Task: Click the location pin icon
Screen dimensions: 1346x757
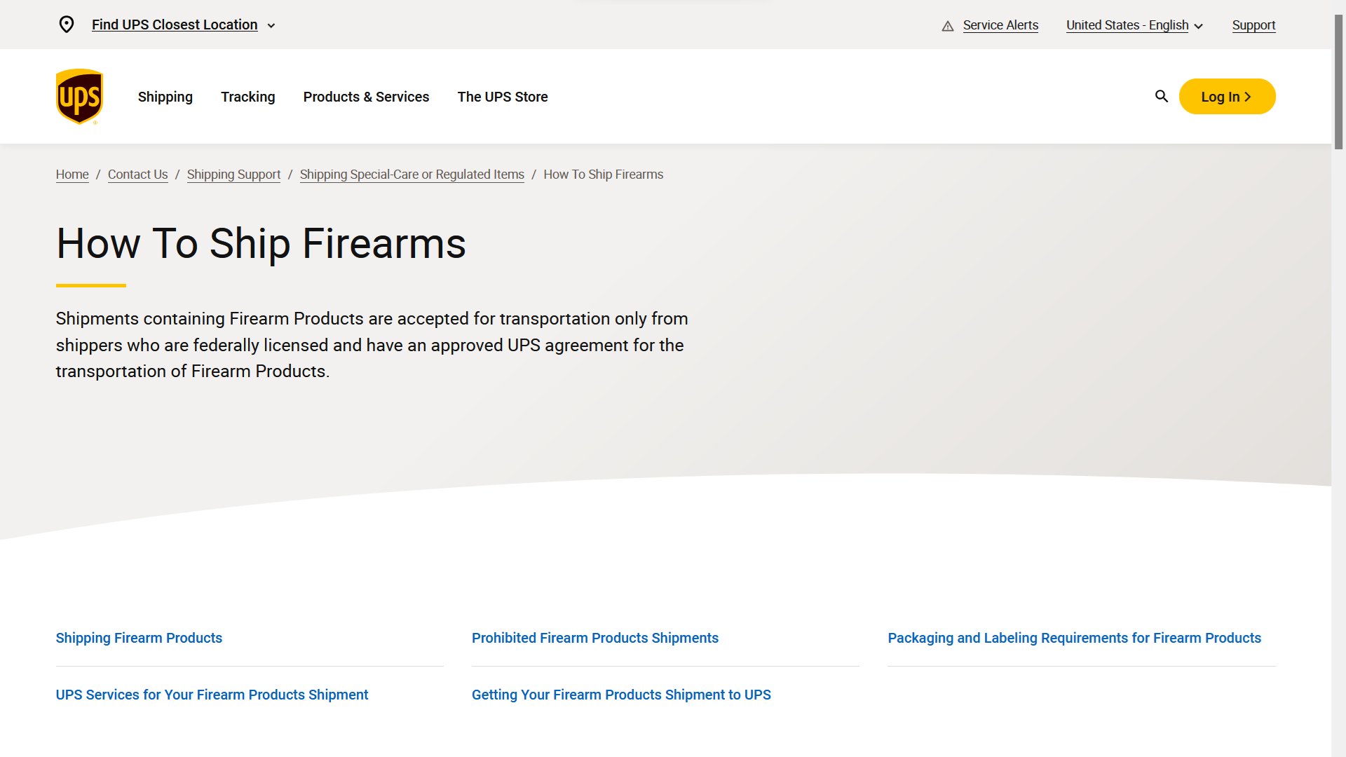Action: click(x=67, y=25)
